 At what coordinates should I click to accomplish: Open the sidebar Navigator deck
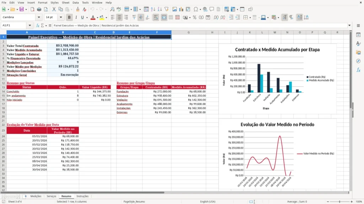pos(358,61)
